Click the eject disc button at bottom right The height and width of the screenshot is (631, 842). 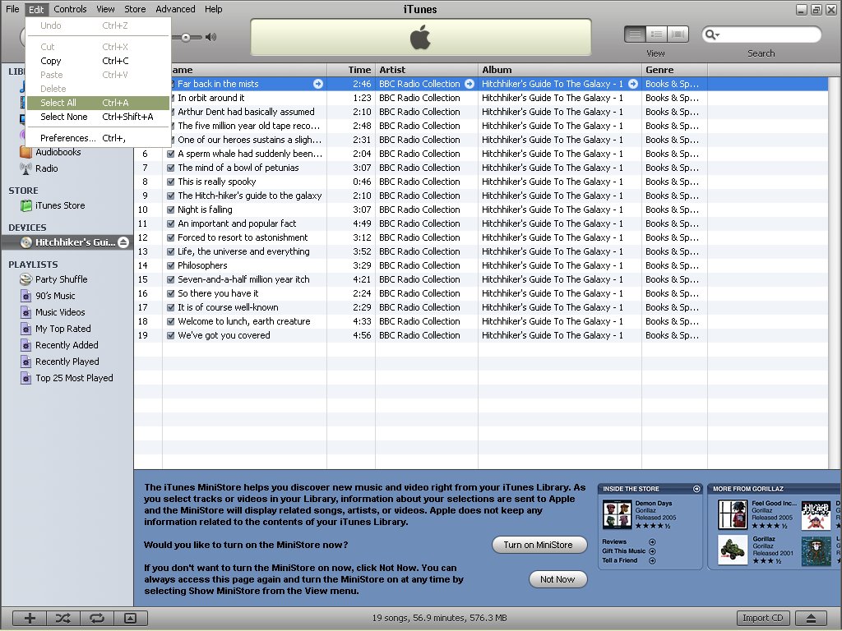[811, 618]
